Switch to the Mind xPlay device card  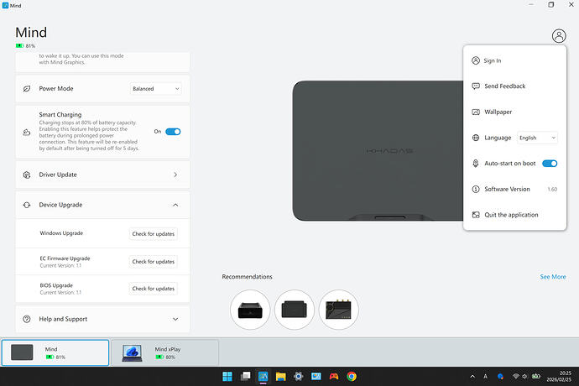164,352
